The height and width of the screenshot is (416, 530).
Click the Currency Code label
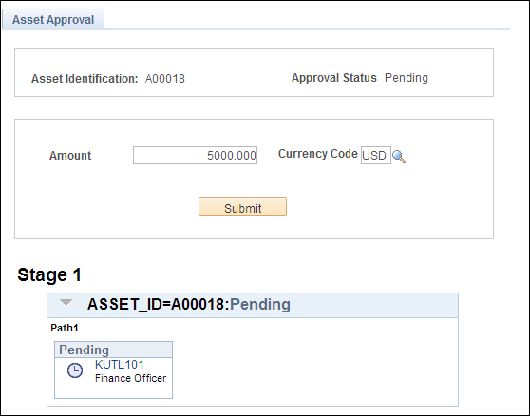318,154
